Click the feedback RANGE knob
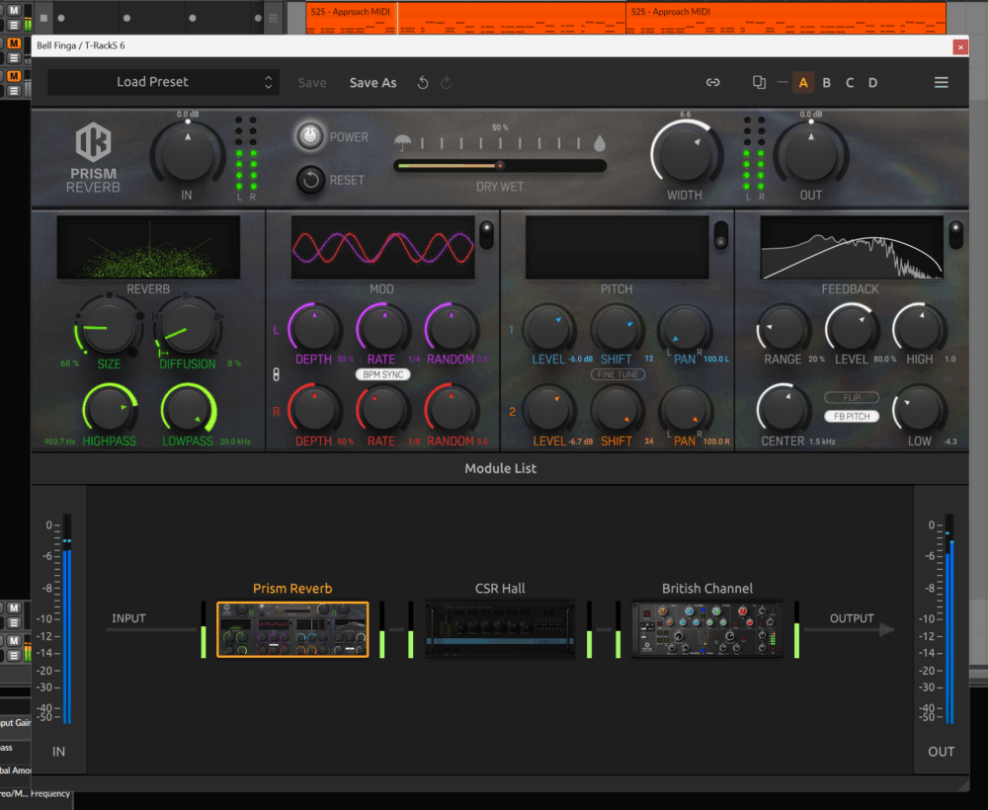988x810 pixels. pos(783,329)
